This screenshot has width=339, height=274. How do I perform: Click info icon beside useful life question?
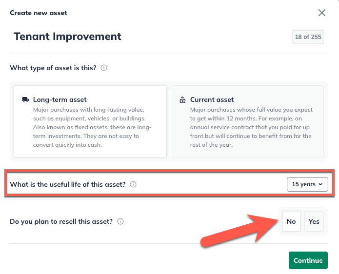133,184
